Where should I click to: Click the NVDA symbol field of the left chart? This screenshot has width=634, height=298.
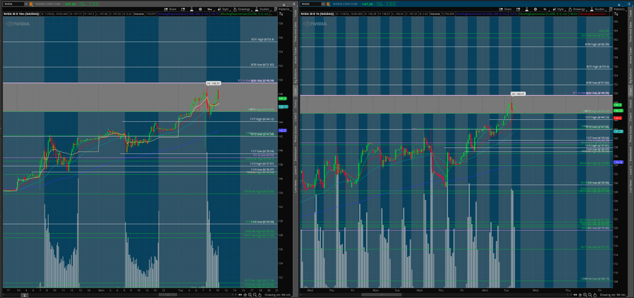[14, 4]
